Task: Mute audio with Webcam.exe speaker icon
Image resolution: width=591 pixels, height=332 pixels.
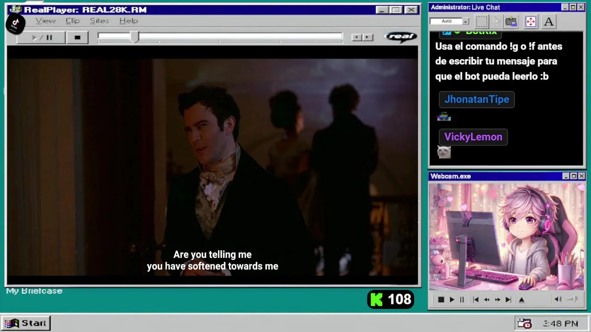Action: 558,299
